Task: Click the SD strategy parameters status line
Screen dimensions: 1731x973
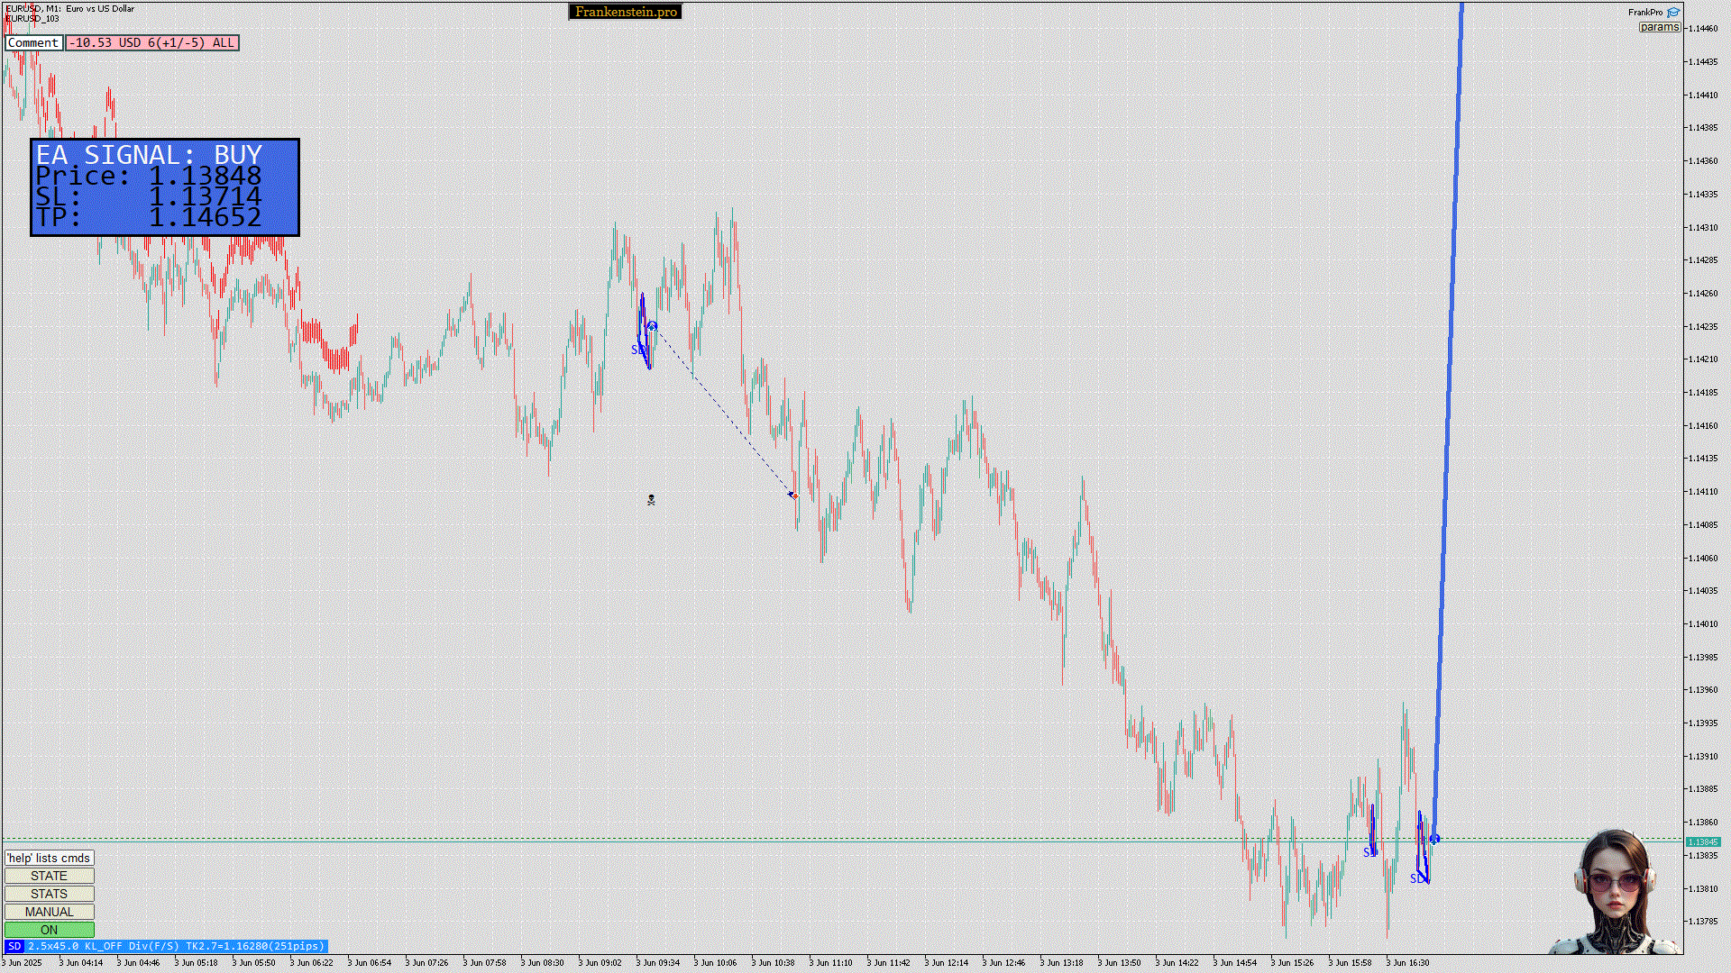Action: coord(176,946)
